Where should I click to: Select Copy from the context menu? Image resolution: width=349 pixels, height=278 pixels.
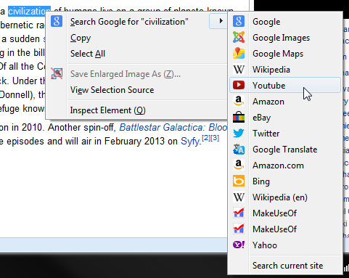[81, 38]
